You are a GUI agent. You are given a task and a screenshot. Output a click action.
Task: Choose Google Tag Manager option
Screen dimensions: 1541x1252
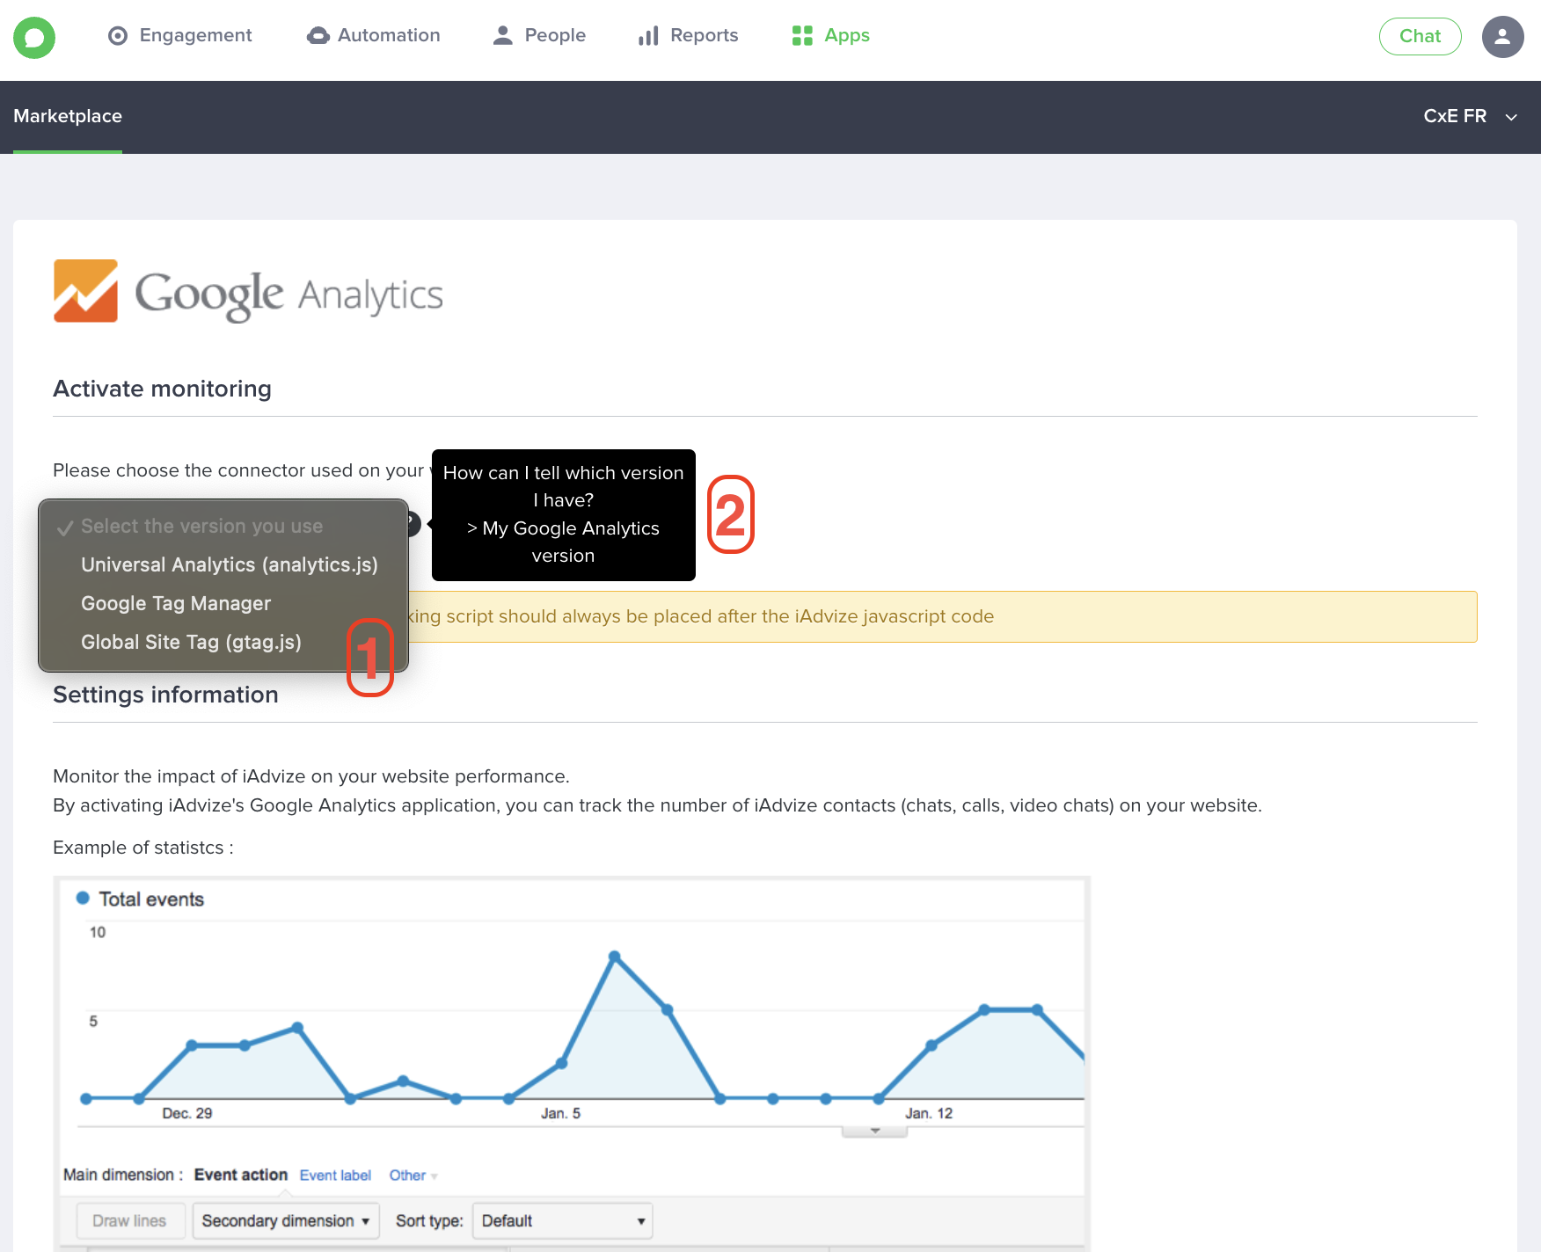176,603
